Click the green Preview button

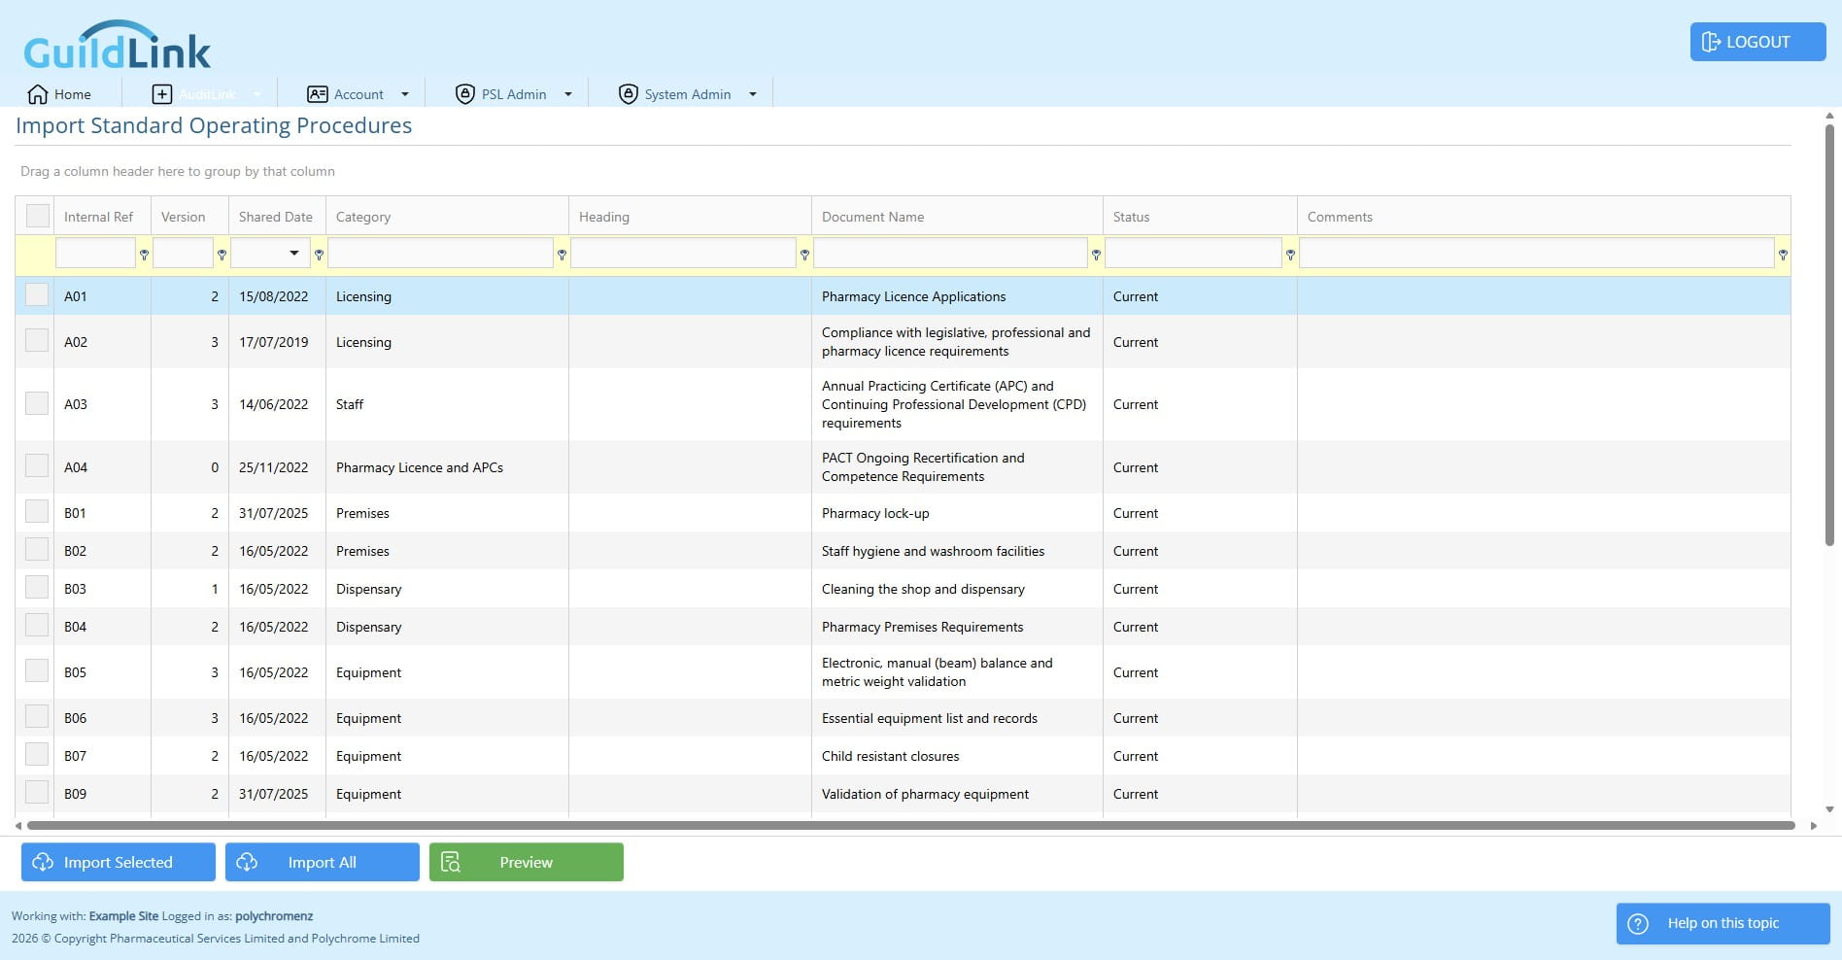click(x=527, y=862)
